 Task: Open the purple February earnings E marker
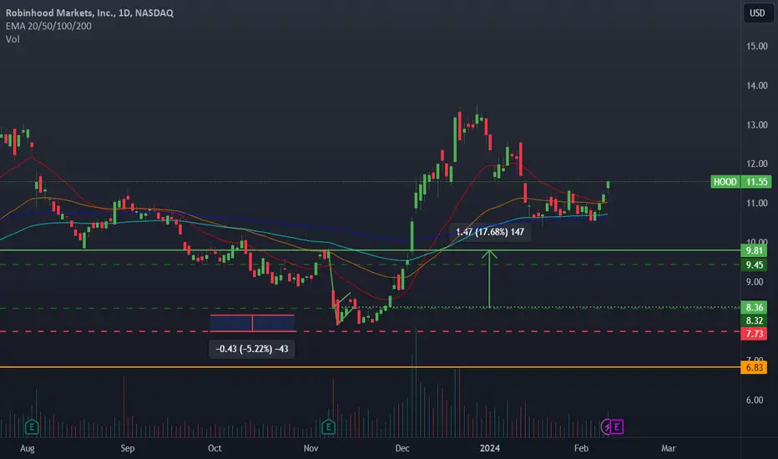(617, 426)
